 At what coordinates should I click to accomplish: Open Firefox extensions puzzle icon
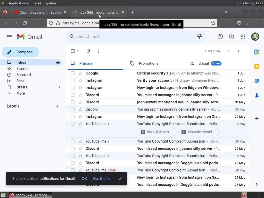point(249,23)
